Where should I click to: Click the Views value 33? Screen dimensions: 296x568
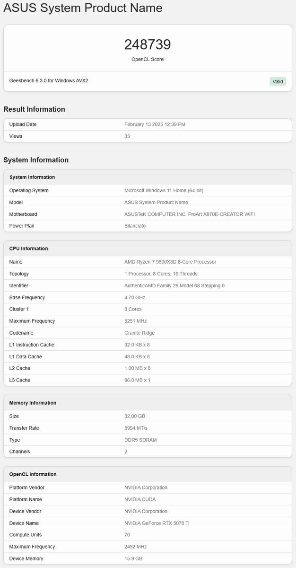[127, 136]
